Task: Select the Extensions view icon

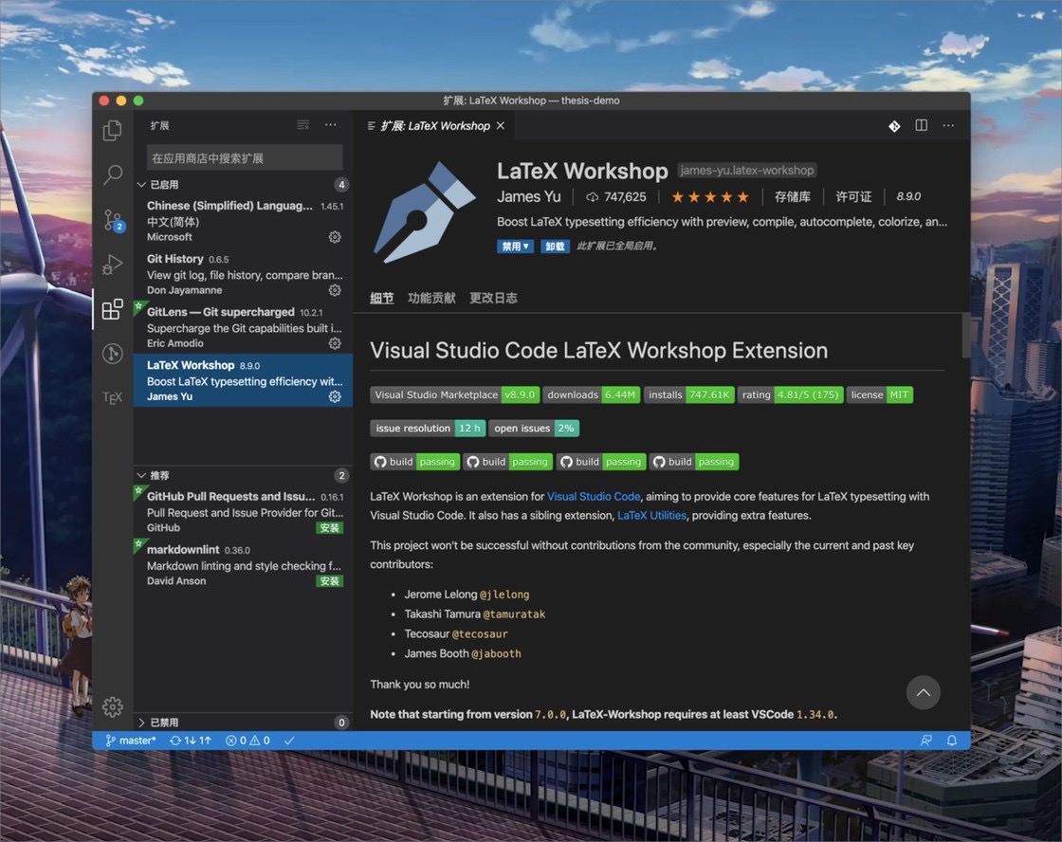Action: click(113, 309)
